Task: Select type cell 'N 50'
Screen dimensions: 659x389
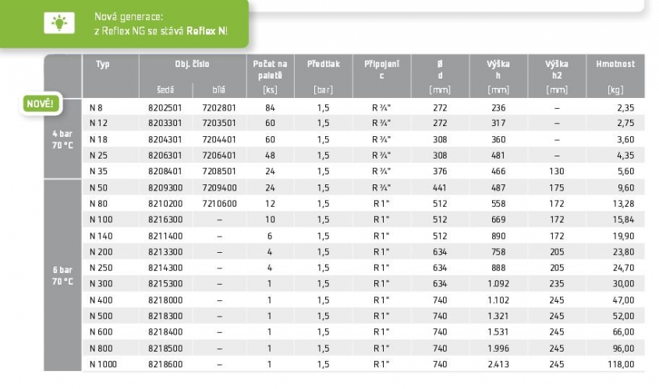Action: tap(98, 187)
